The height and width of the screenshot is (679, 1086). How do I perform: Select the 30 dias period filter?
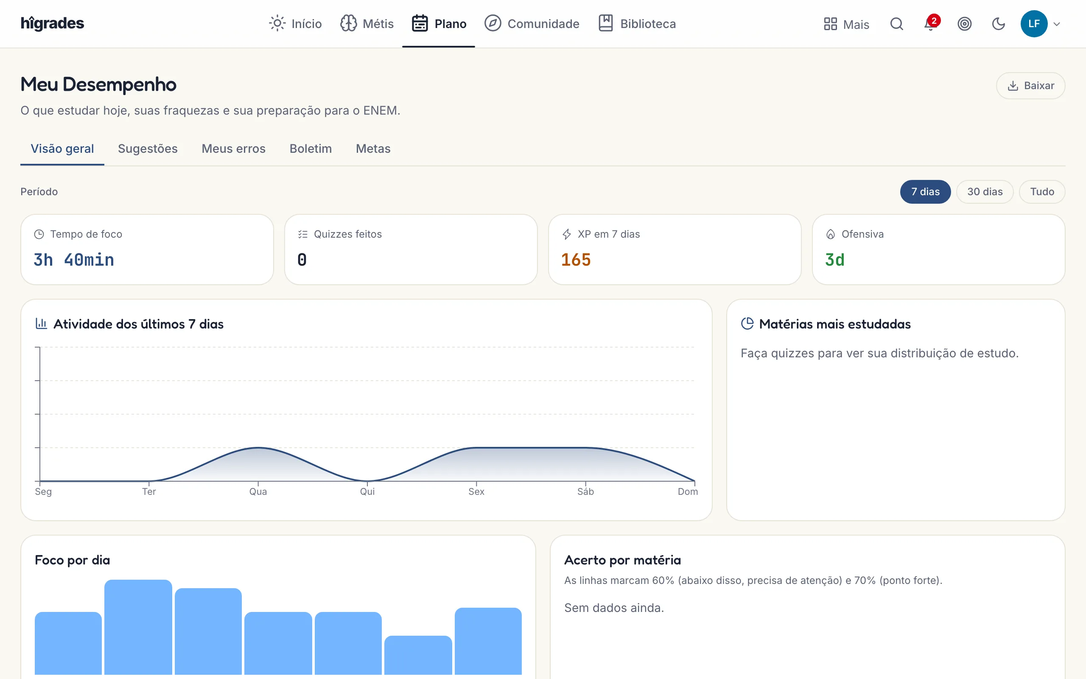985,192
